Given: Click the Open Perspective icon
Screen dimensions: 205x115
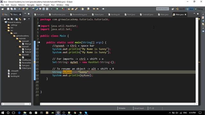Looking at the screenshot, I should (x=173, y=9).
